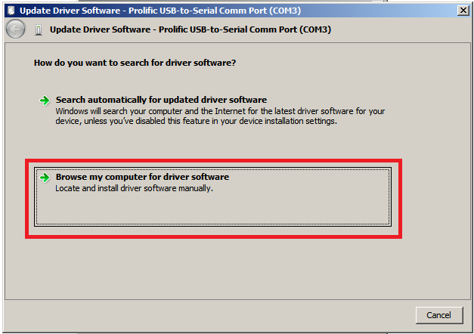Click the 'device installation settings' description line
The width and height of the screenshot is (474, 334).
(196, 121)
